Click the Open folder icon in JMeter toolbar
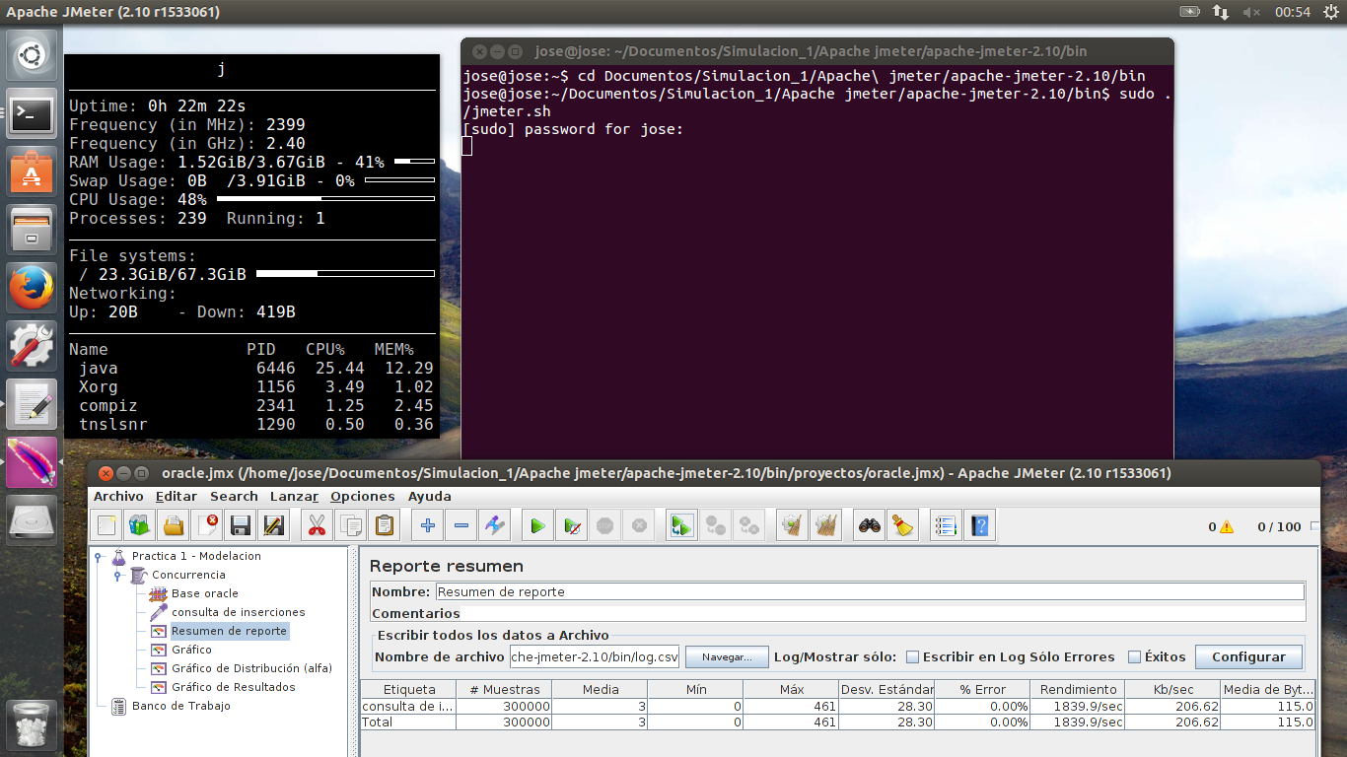 tap(174, 525)
